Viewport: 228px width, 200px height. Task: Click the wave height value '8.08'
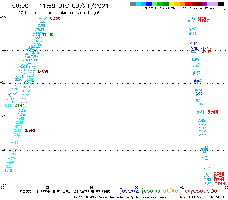coord(203,135)
